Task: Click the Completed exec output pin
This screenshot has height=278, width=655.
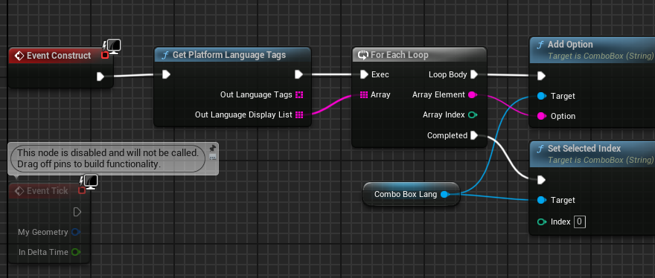Action: pyautogui.click(x=474, y=135)
